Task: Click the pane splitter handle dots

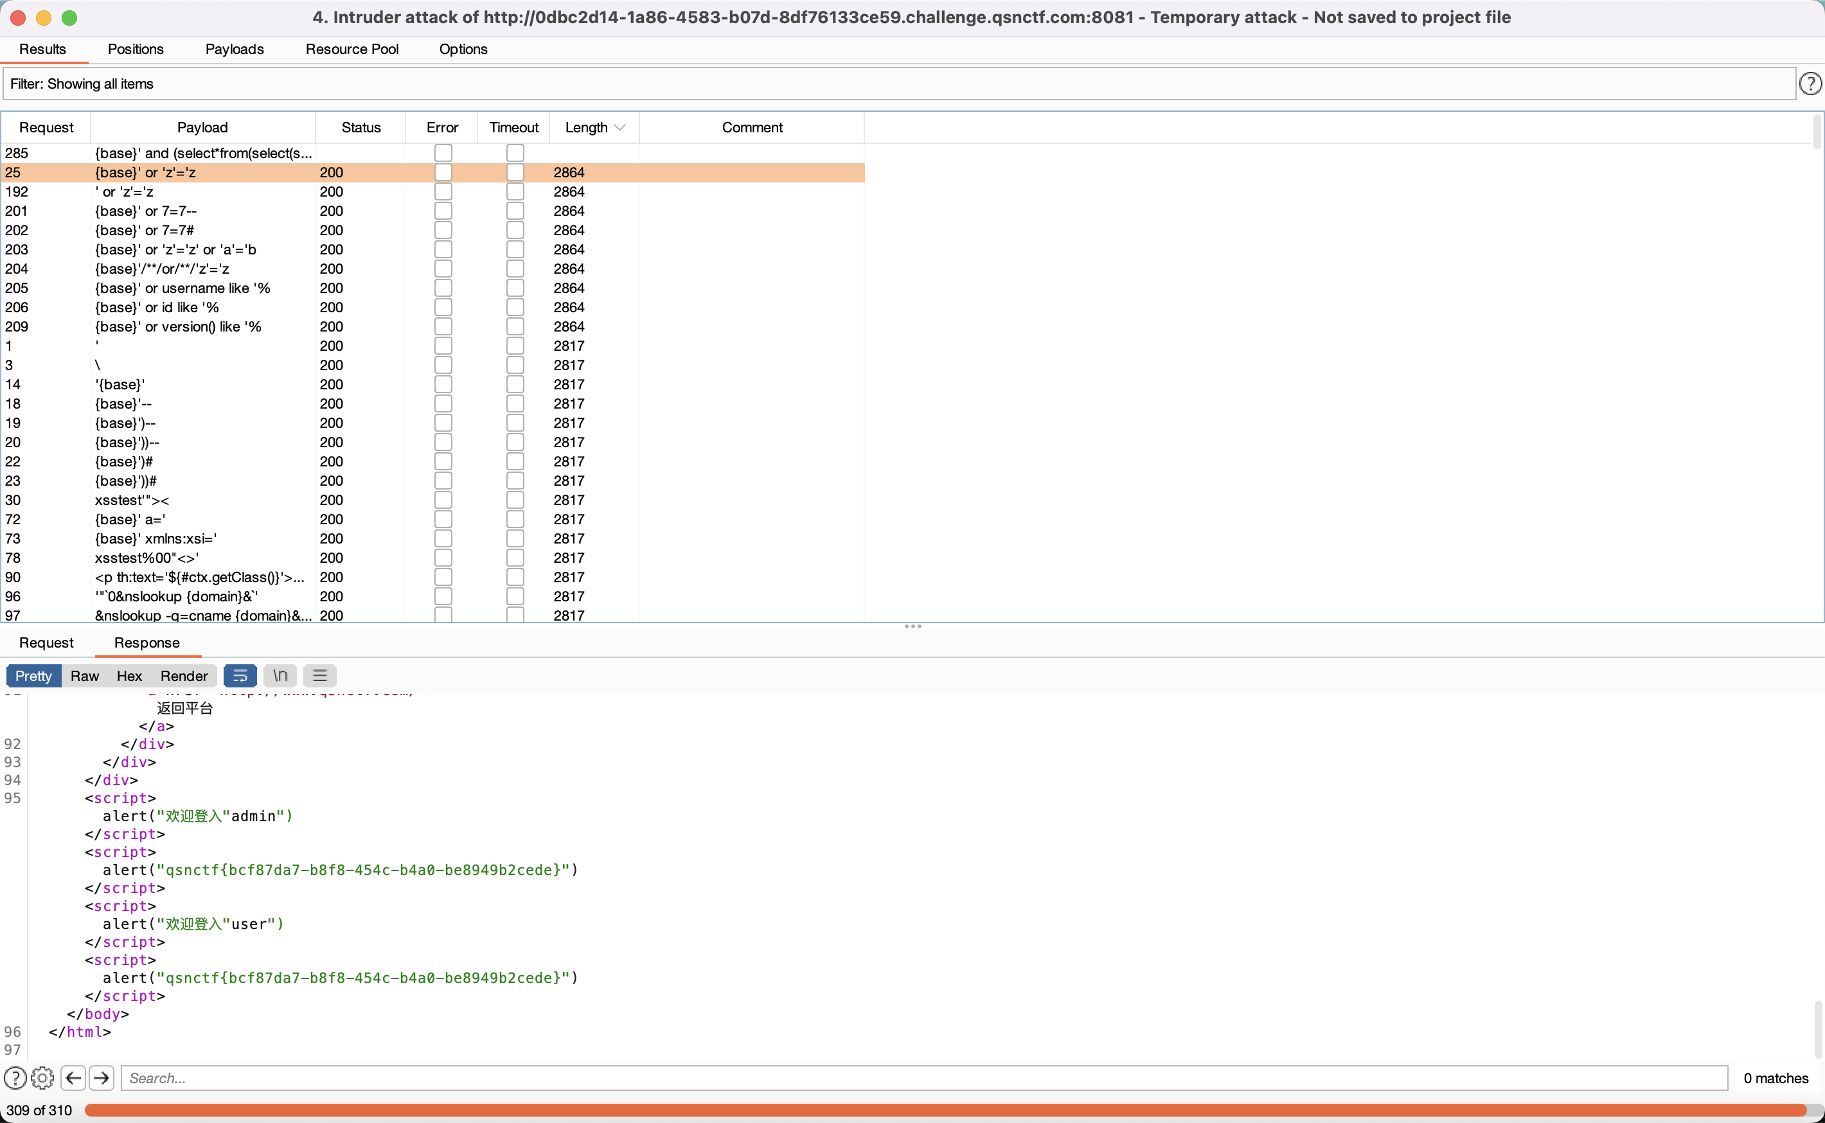Action: 913,627
